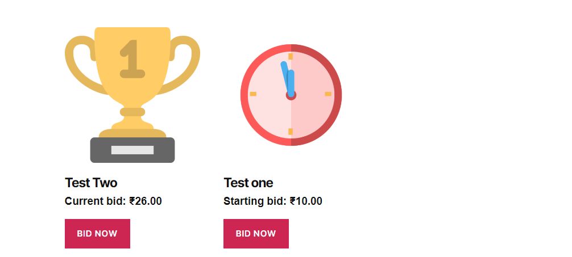Image resolution: width=572 pixels, height=257 pixels.
Task: Click the number 1 on the trophy
Action: coord(132,59)
